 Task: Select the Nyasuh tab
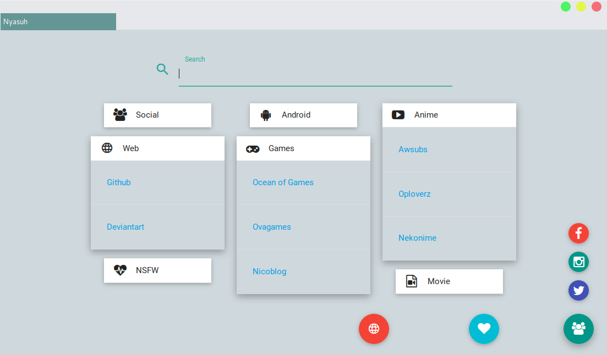[58, 22]
